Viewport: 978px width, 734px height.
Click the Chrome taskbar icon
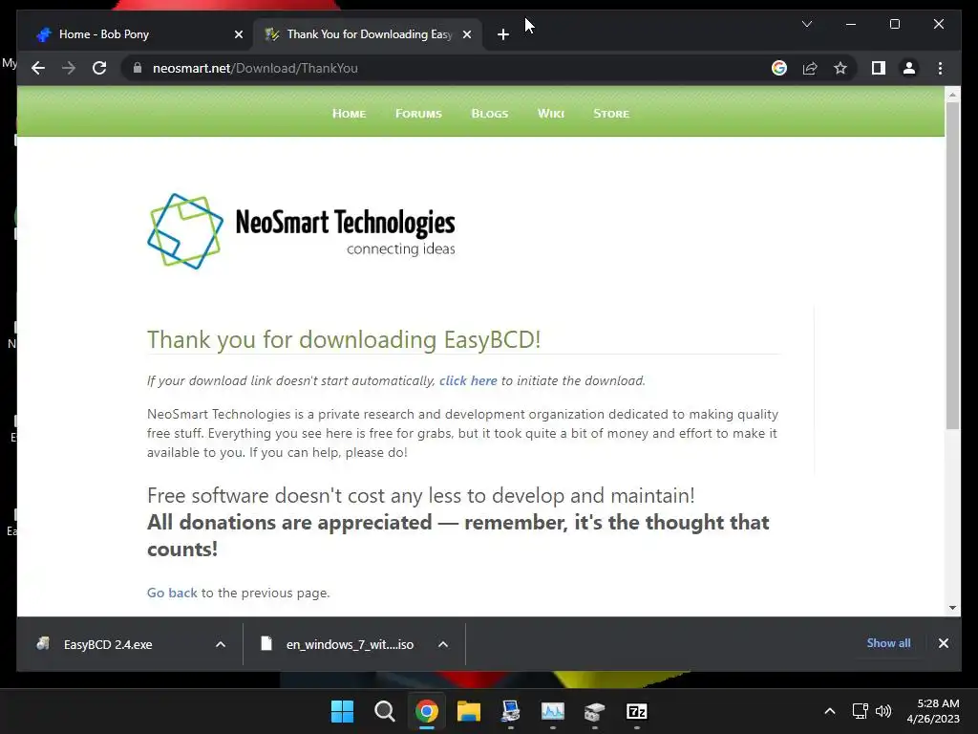point(427,711)
